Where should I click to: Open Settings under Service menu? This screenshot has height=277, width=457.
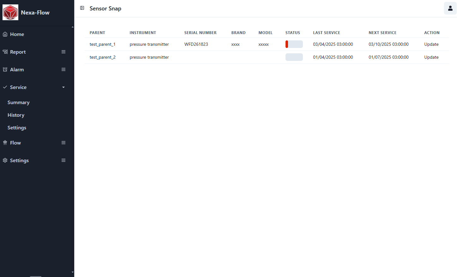(17, 128)
